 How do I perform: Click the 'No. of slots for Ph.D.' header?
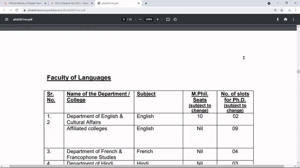pyautogui.click(x=235, y=102)
